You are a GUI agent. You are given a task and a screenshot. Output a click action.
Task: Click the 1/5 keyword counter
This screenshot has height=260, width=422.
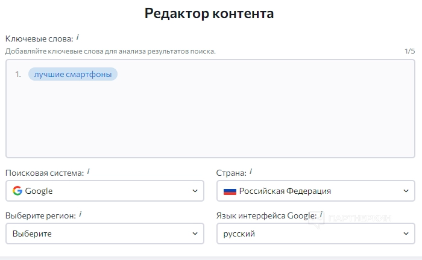409,51
